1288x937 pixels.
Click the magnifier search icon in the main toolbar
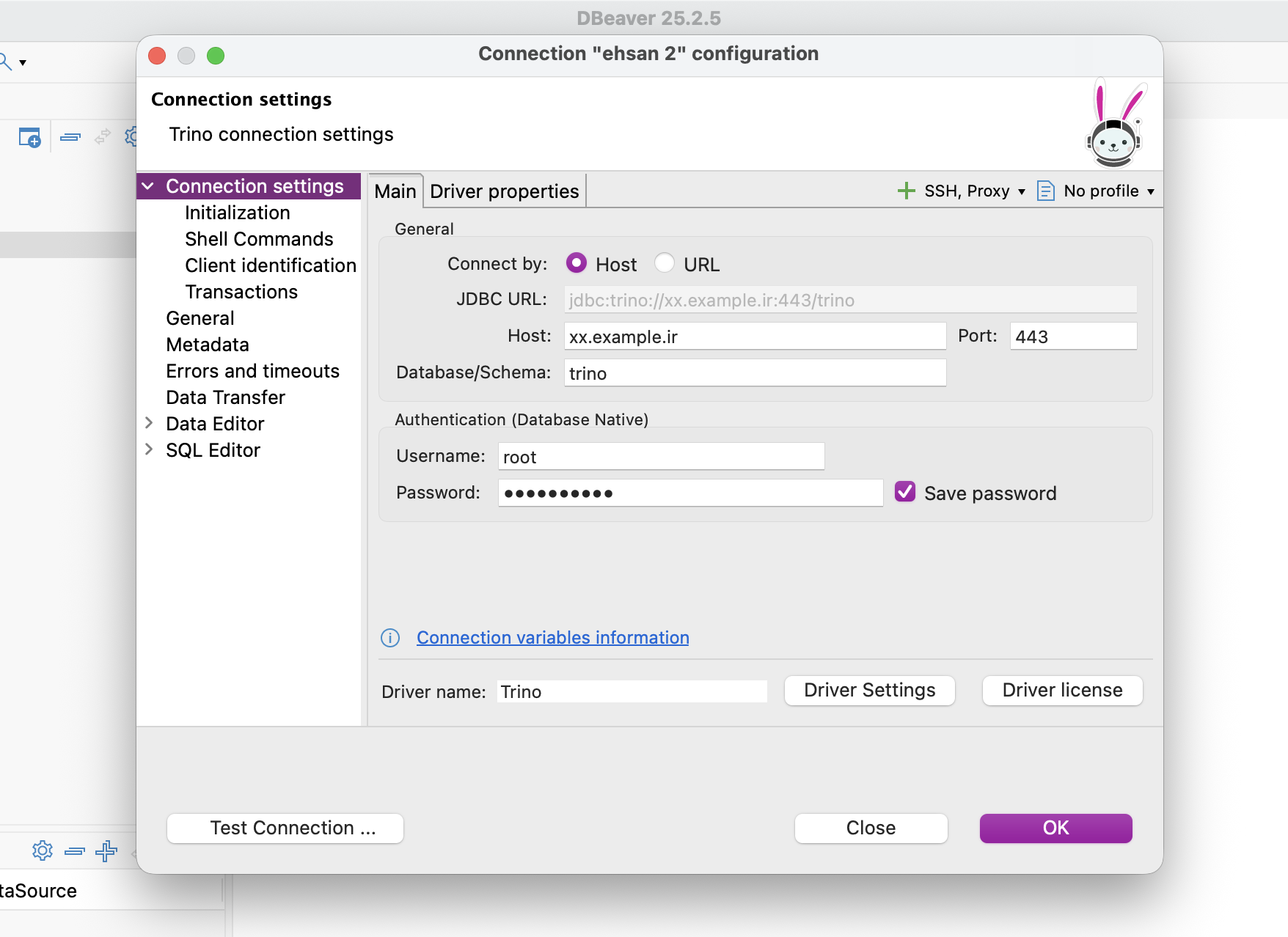pyautogui.click(x=4, y=62)
